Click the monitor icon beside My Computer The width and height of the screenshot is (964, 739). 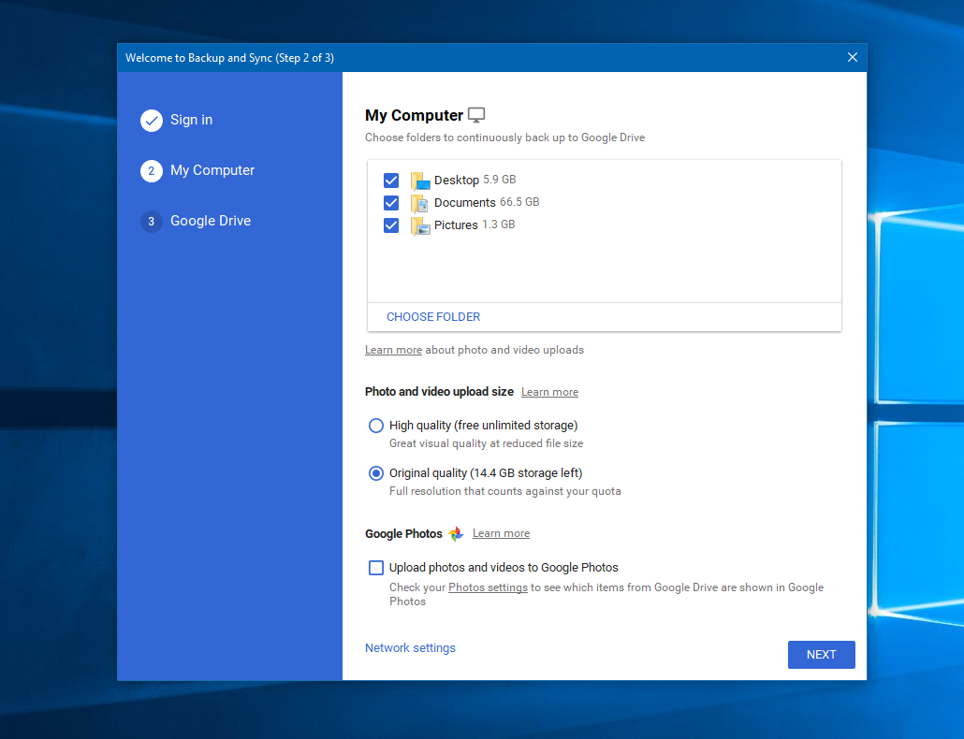coord(476,115)
